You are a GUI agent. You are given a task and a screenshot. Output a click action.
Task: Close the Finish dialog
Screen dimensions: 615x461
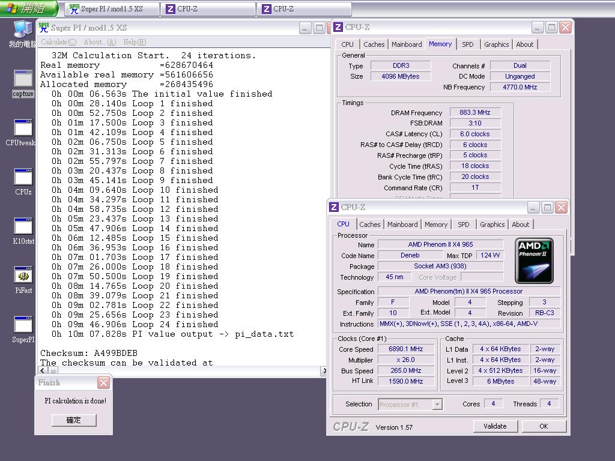click(103, 382)
